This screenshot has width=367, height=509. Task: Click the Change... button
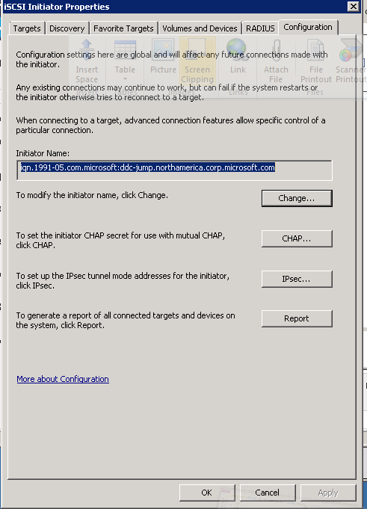point(297,198)
